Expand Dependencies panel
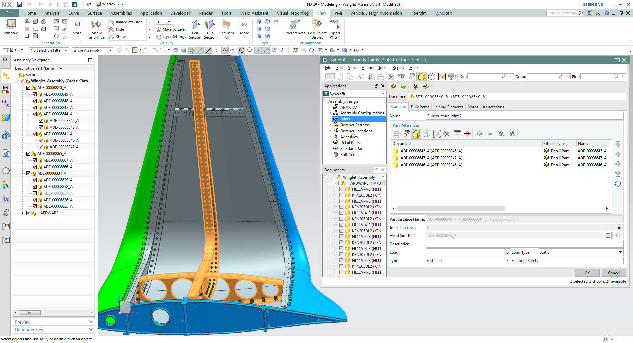The height and width of the screenshot is (343, 633). point(53,330)
